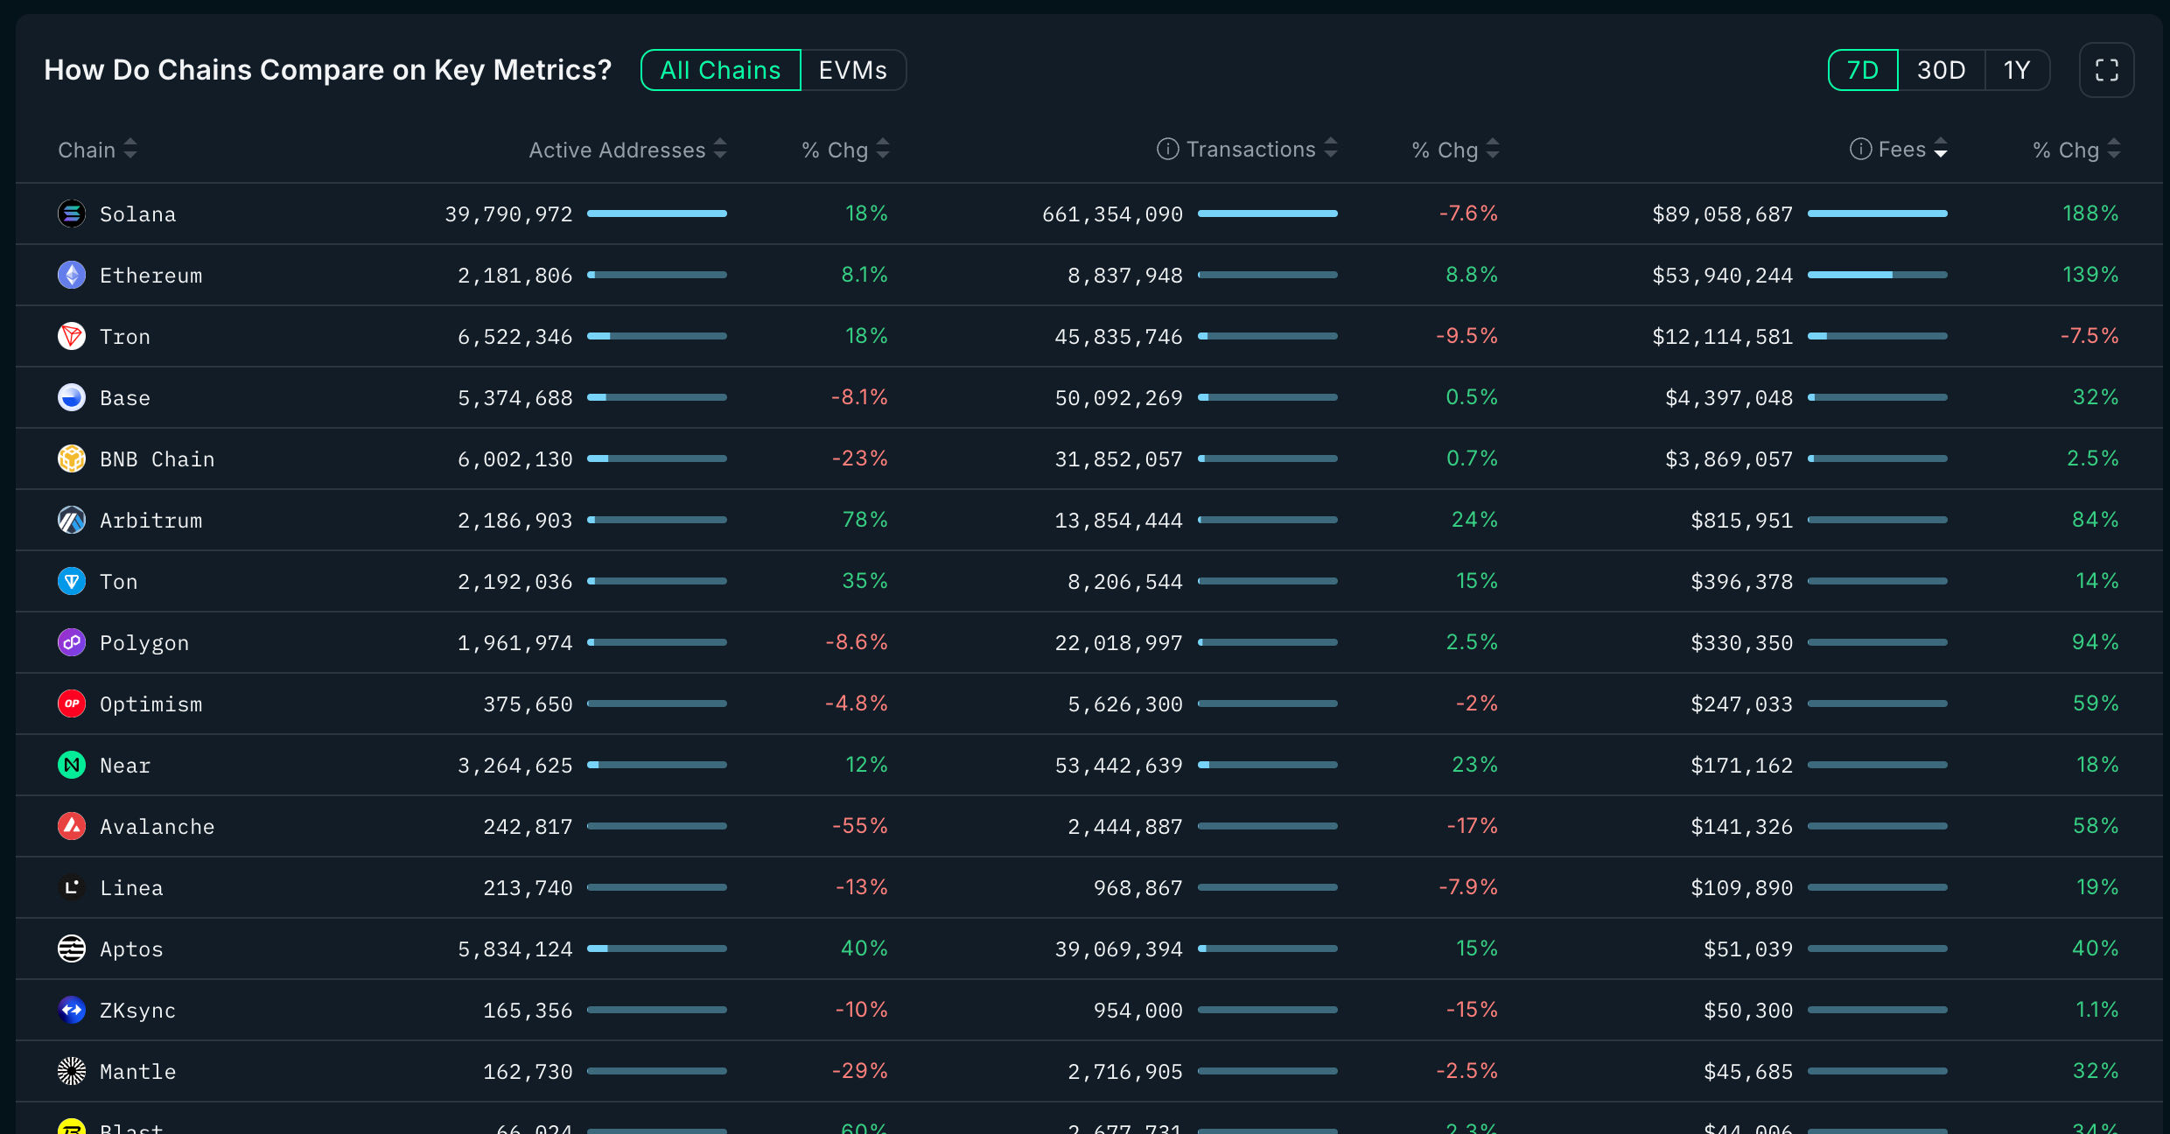The image size is (2170, 1134).
Task: Select the All Chains tab
Action: (720, 70)
